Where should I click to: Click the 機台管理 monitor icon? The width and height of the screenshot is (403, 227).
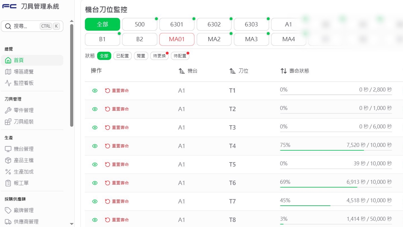pyautogui.click(x=8, y=149)
